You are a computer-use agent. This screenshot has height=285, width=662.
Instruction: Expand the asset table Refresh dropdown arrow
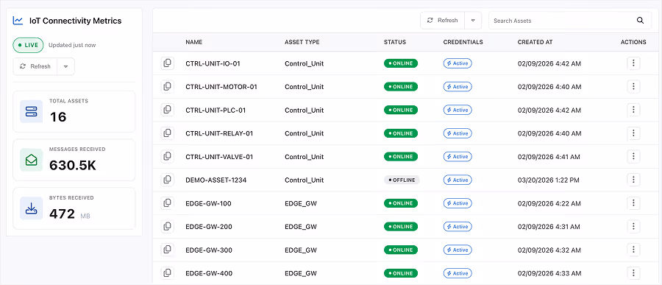pyautogui.click(x=473, y=21)
